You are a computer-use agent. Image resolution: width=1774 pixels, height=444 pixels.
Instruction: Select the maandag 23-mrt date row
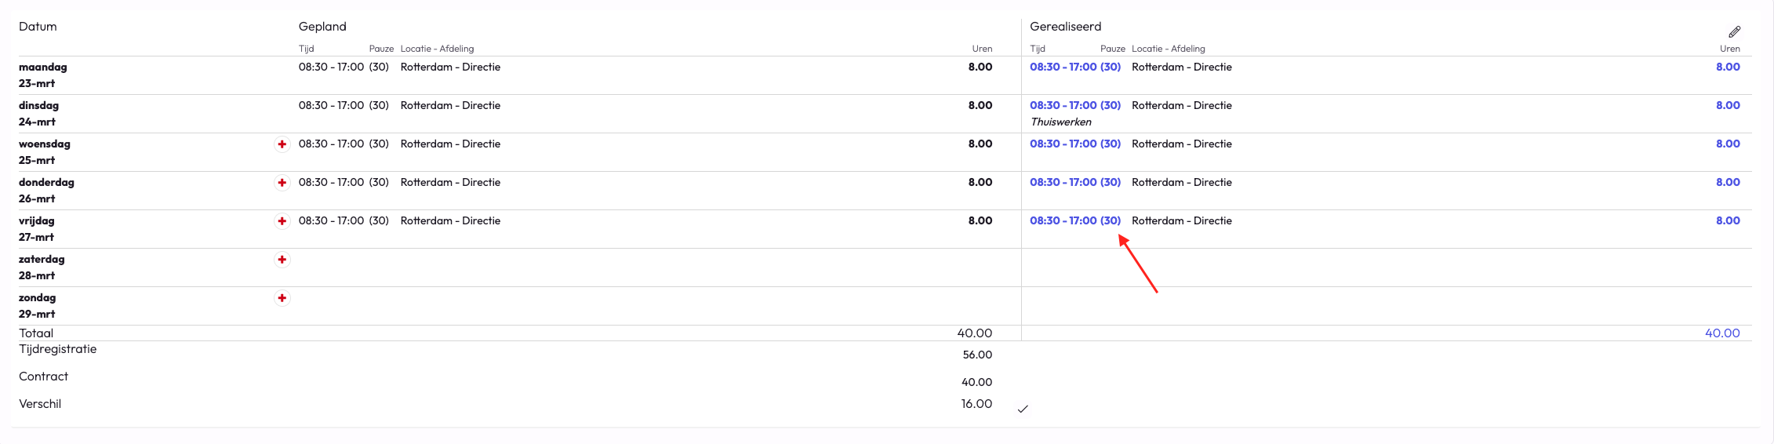pos(43,75)
